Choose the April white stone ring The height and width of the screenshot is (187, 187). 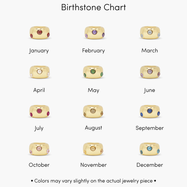click(39, 72)
